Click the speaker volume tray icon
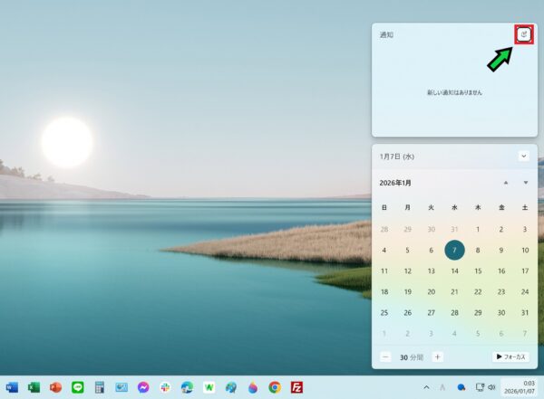Image resolution: width=544 pixels, height=399 pixels. click(x=491, y=387)
